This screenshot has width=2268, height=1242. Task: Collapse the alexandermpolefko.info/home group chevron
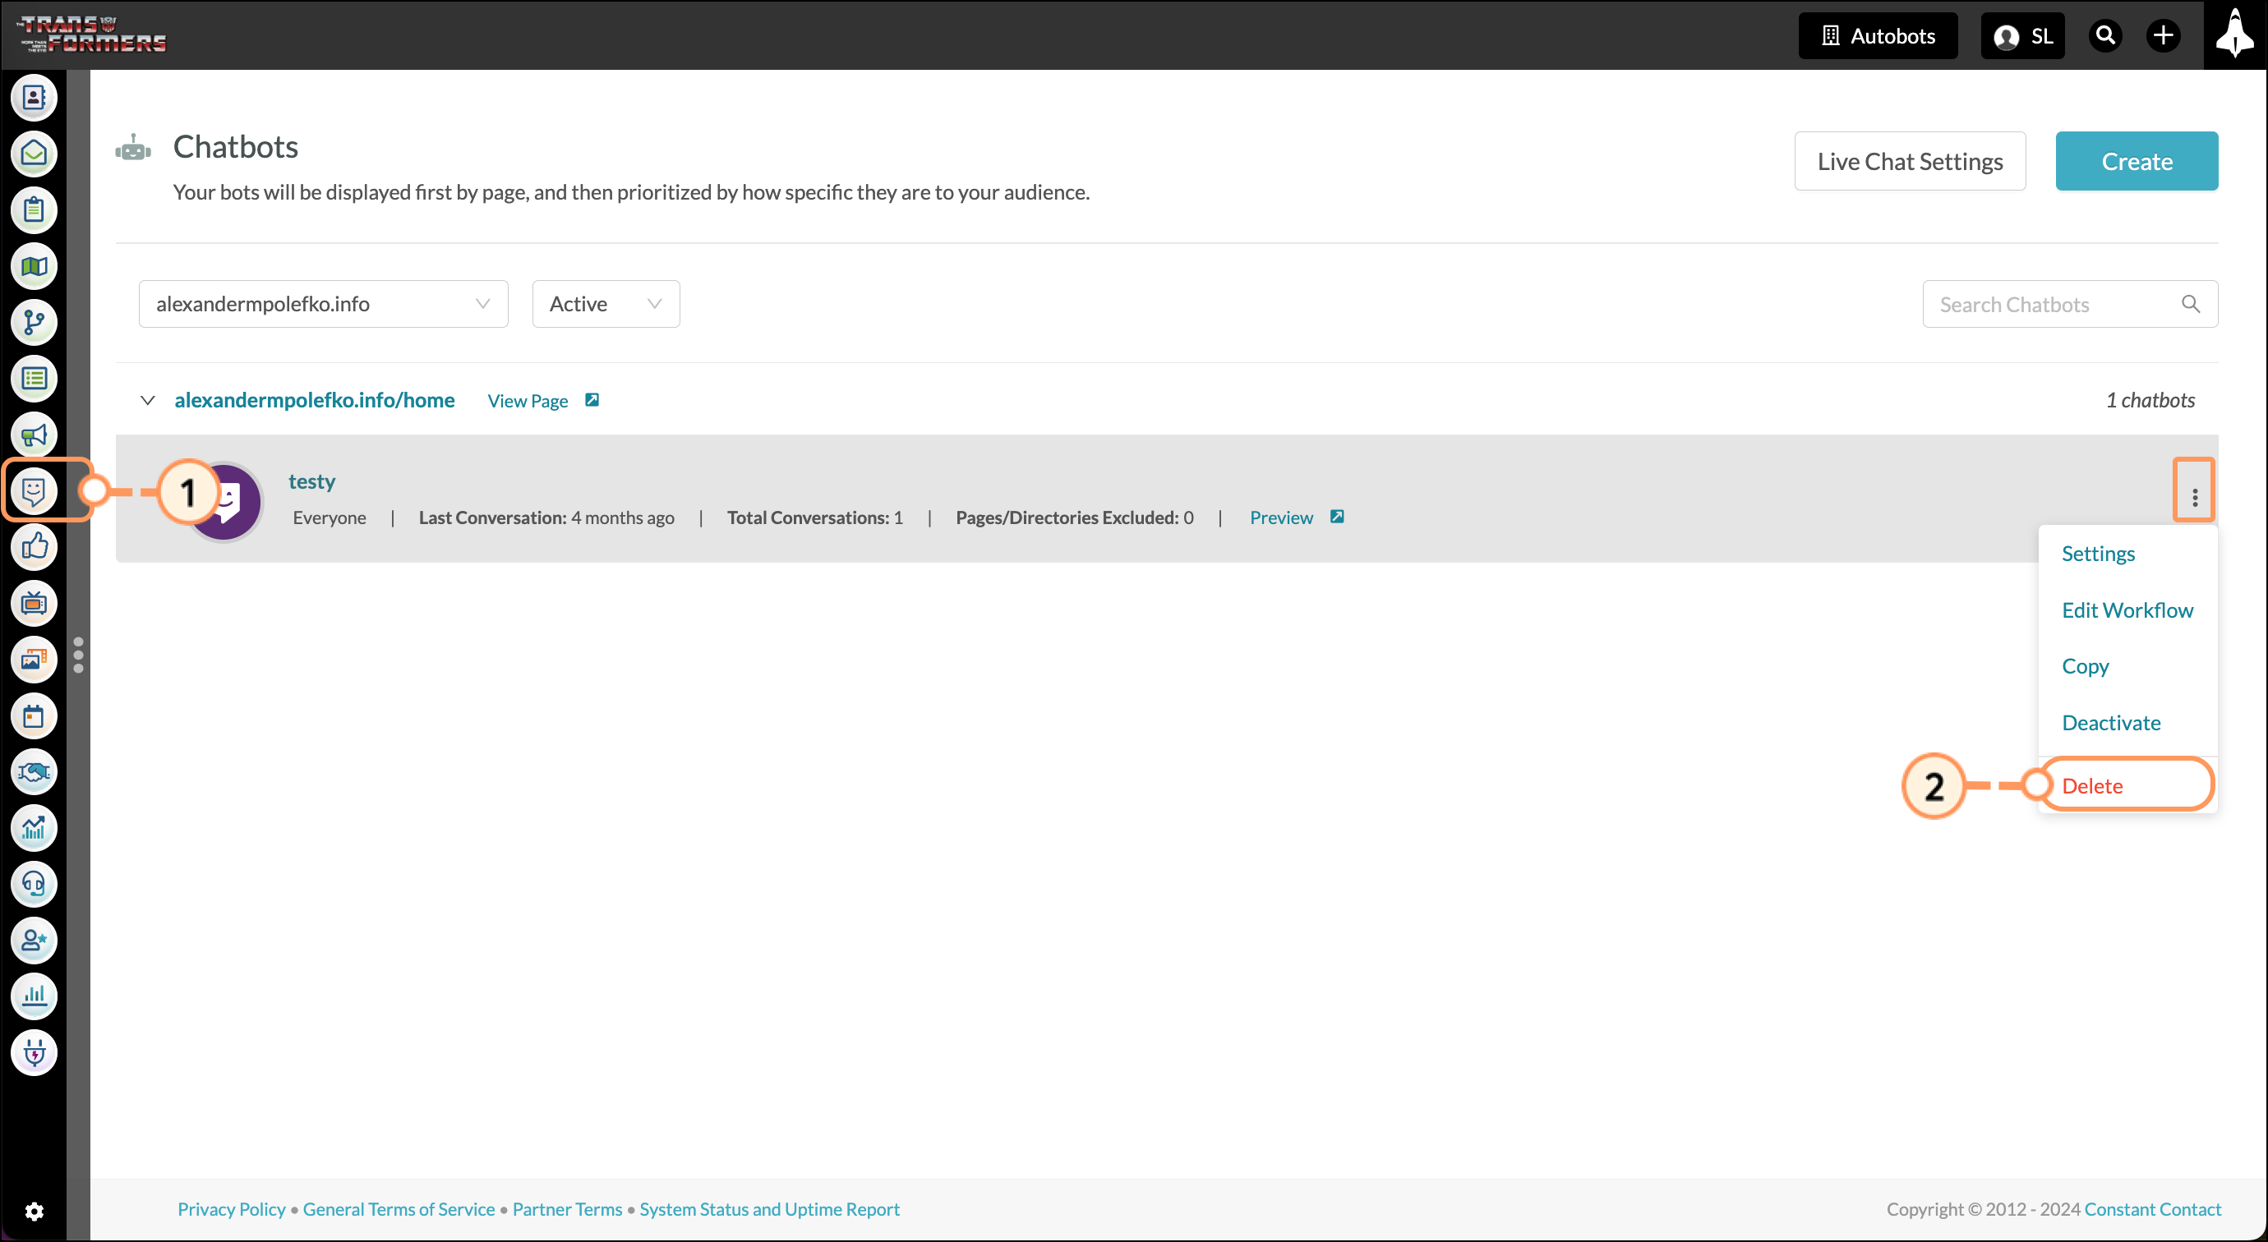(x=148, y=401)
